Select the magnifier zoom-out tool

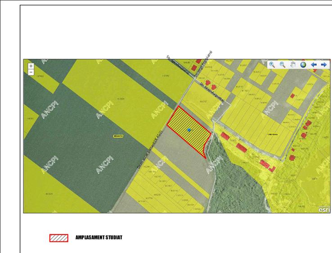(x=283, y=65)
